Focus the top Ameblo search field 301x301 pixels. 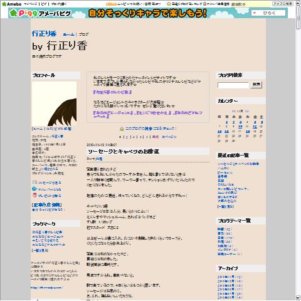251,4
